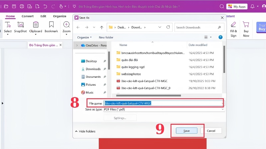Select the bmcsausinhcotton folder
266x149 pixels.
pyautogui.click(x=151, y=53)
